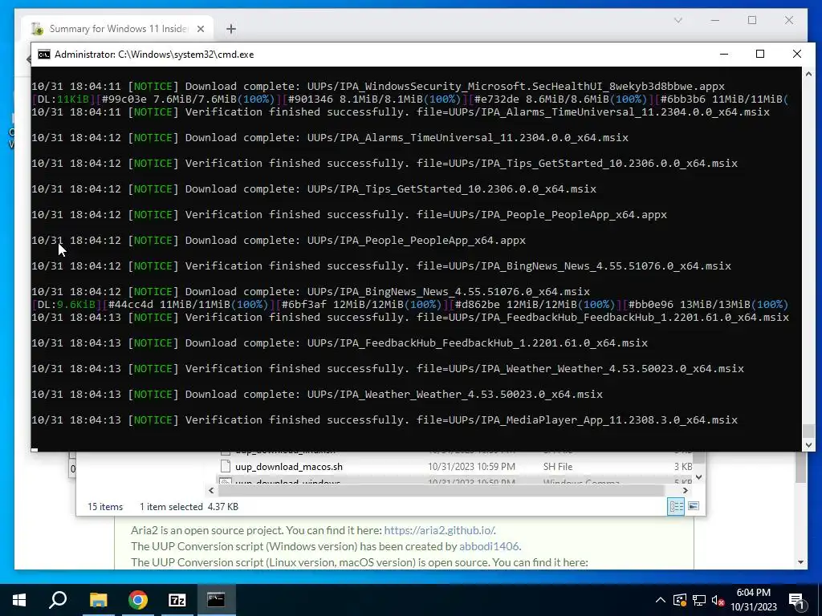Switch Explorer to details view icon
Image resolution: width=822 pixels, height=616 pixels.
click(x=676, y=507)
